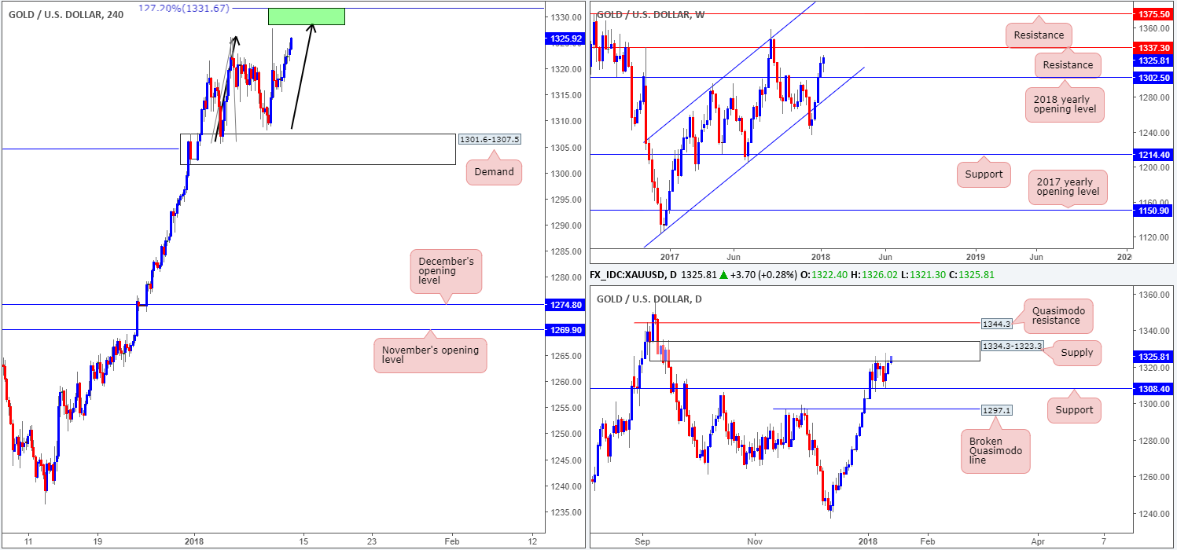The width and height of the screenshot is (1177, 550).
Task: Click the 1269.90 price axis tag
Action: pos(565,331)
